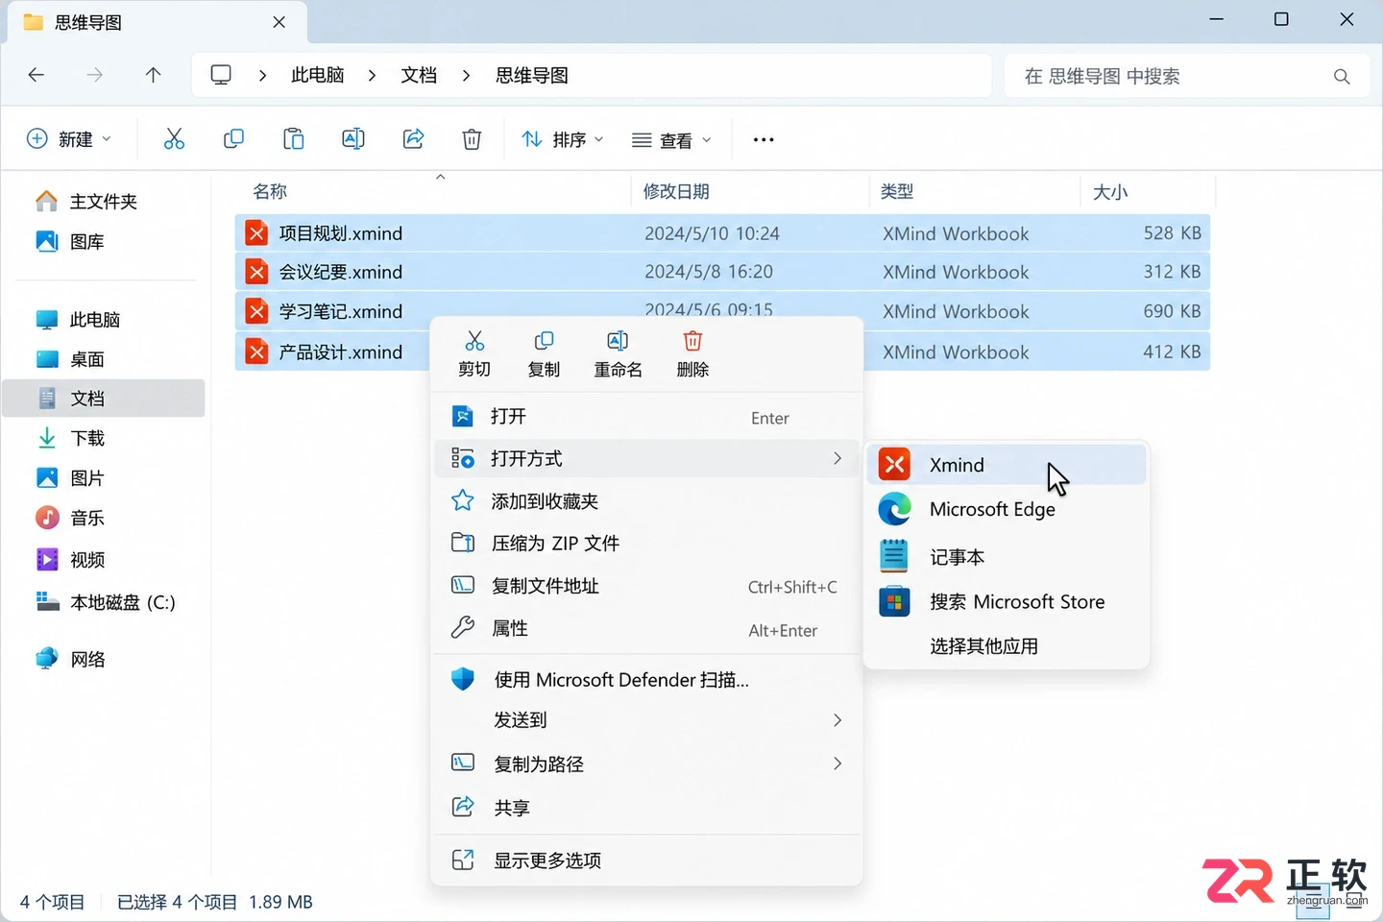This screenshot has height=922, width=1383.
Task: Click the Copy icon in toolbar
Action: pos(233,139)
